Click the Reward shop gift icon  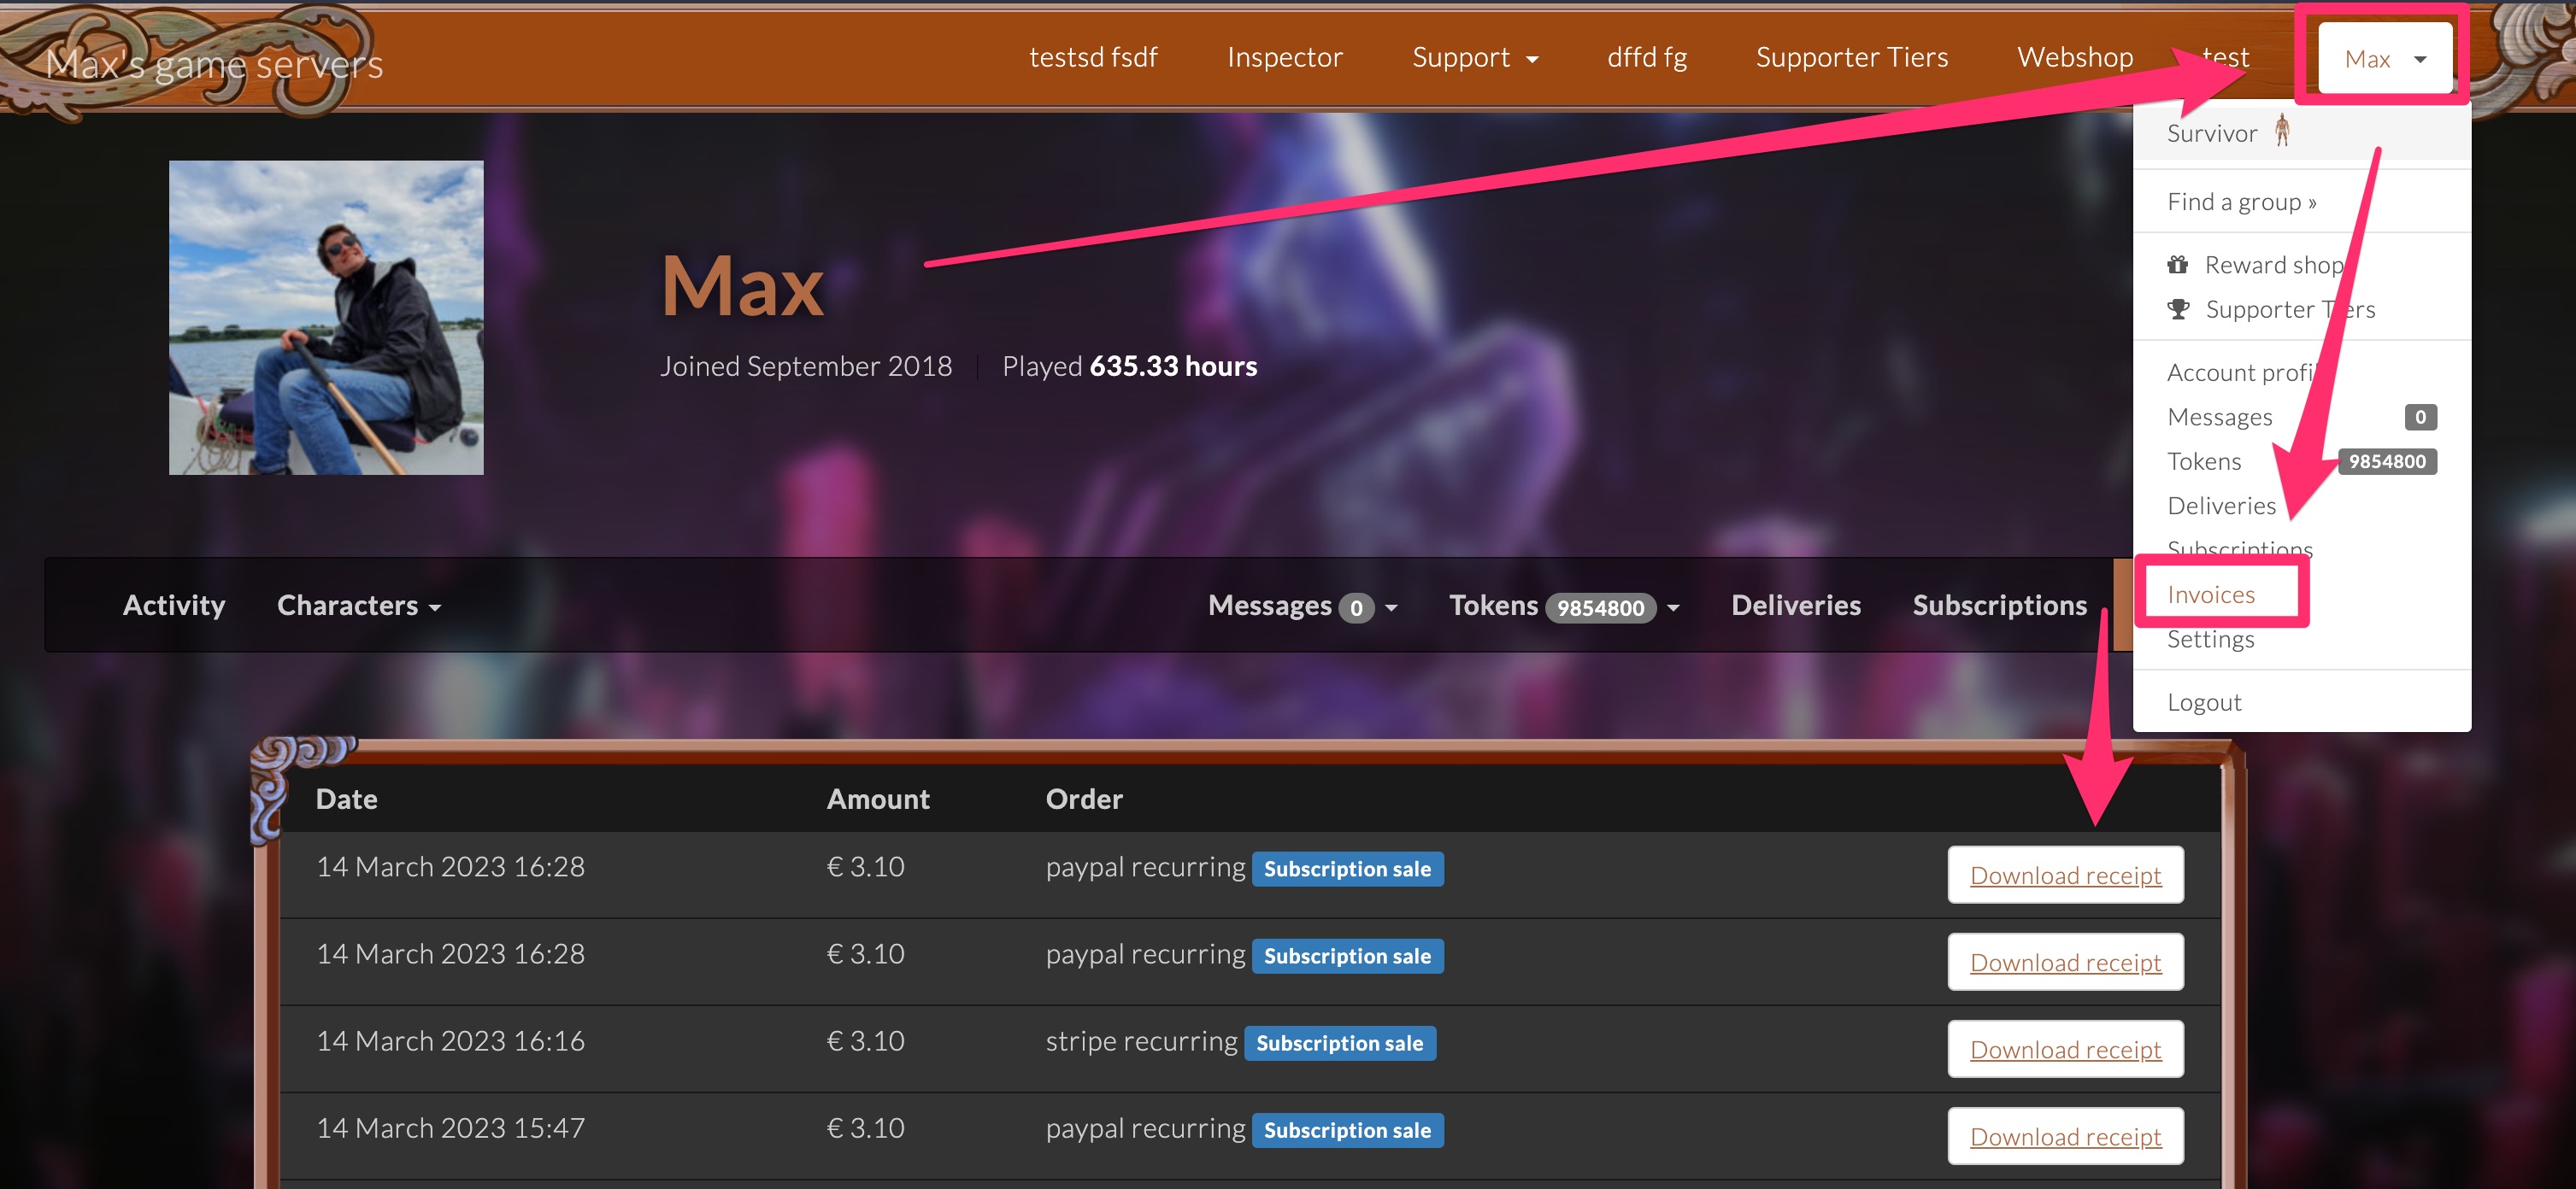2180,264
